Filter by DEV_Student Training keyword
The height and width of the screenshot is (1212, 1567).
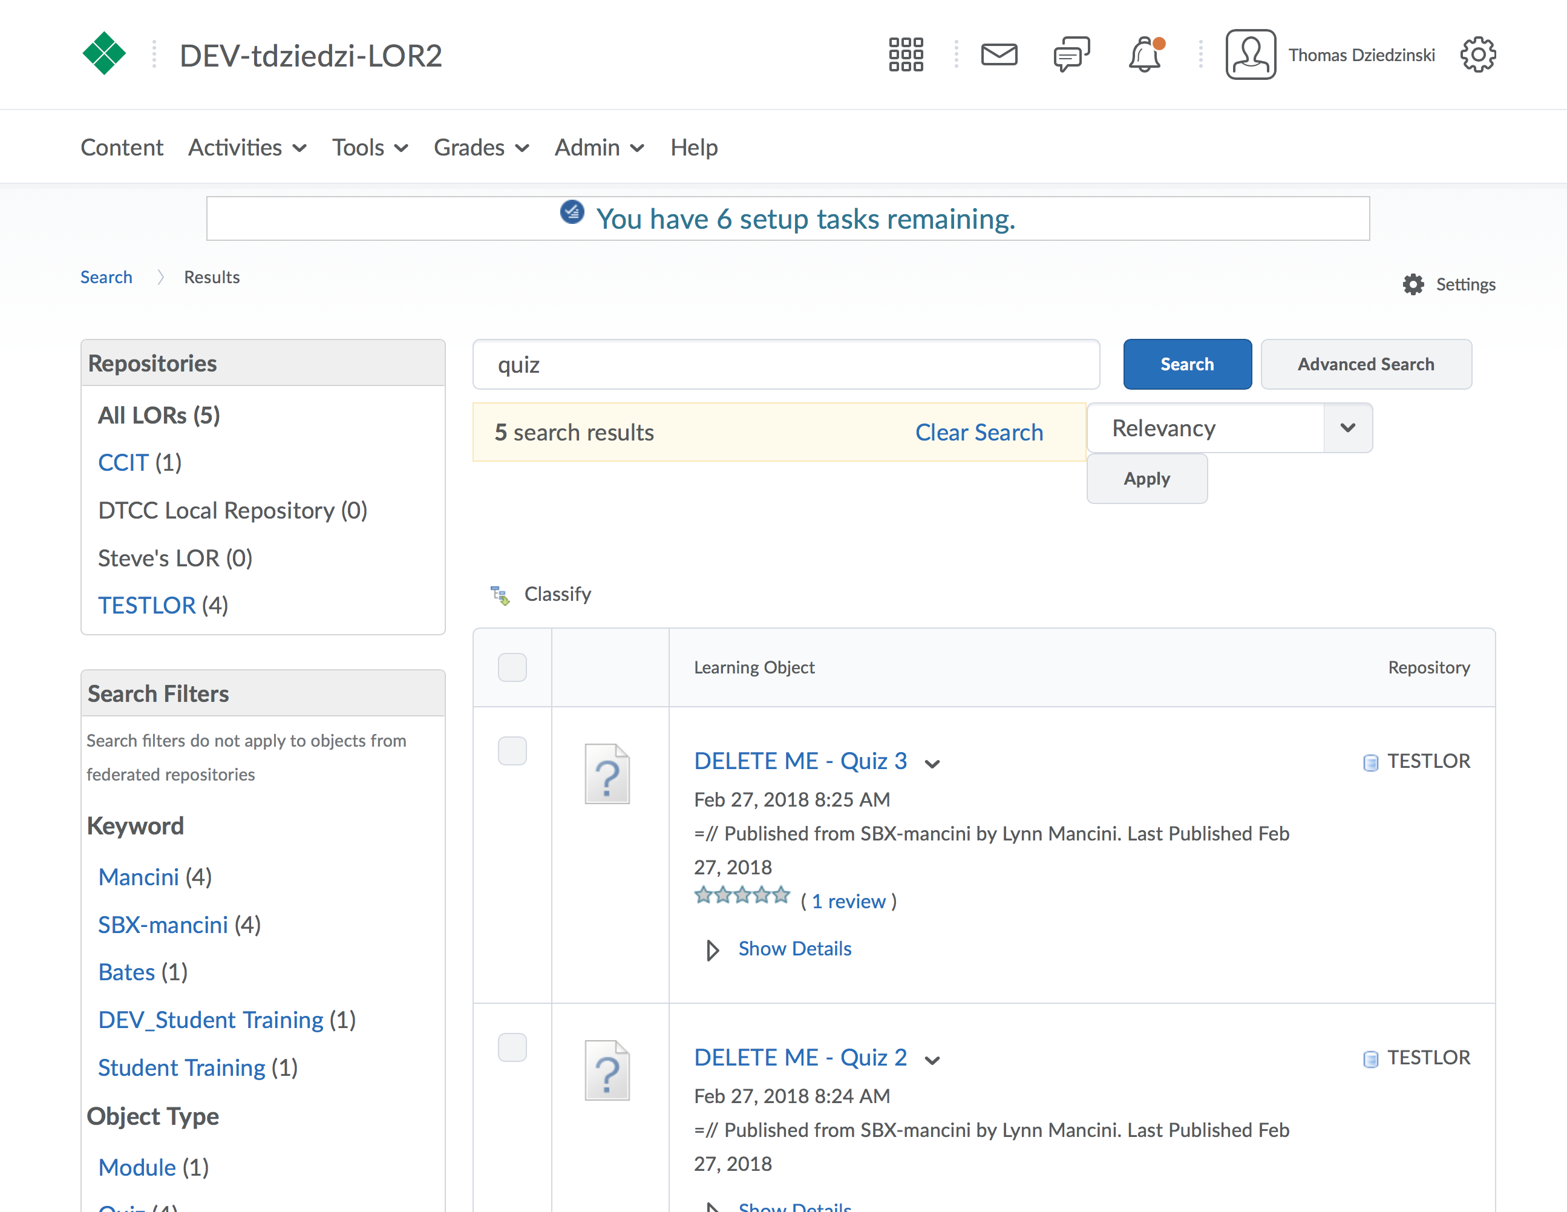211,1020
